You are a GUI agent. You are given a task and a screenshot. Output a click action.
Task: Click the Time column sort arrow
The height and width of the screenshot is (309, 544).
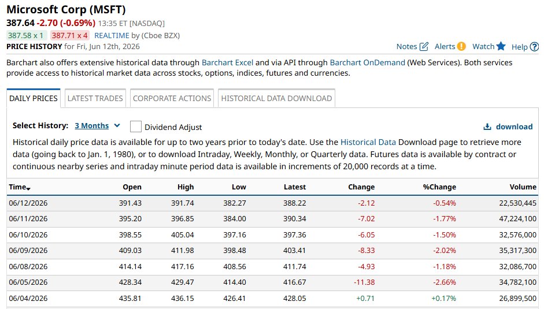(28, 188)
